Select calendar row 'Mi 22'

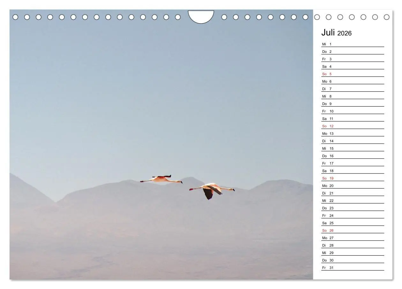click(353, 201)
